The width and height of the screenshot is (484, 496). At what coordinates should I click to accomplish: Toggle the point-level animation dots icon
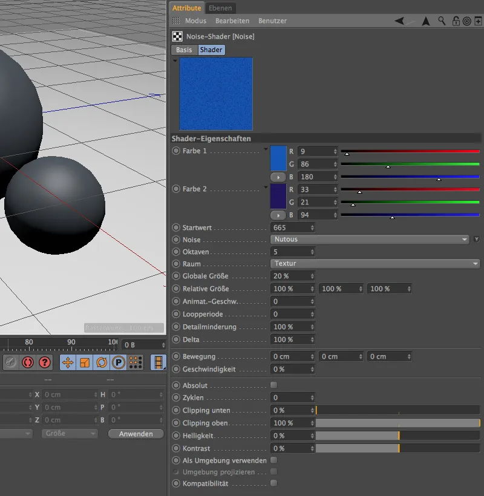pos(136,362)
